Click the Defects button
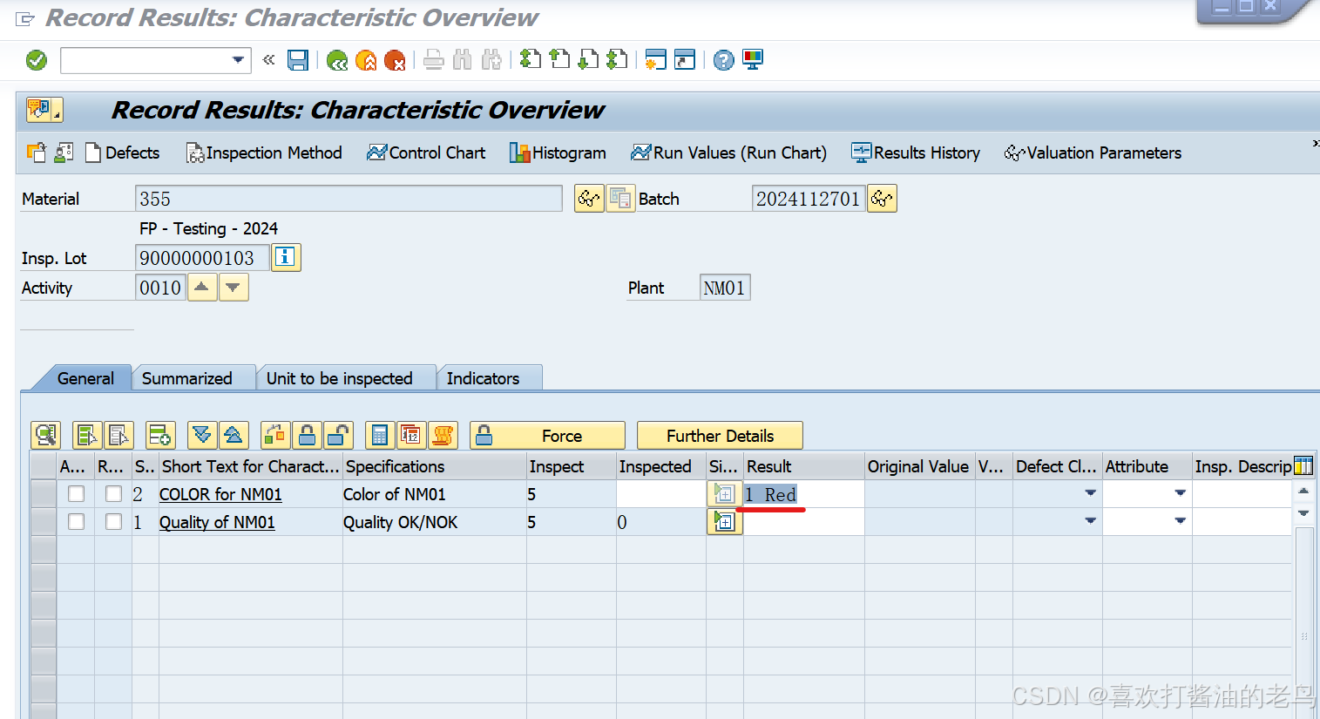 click(123, 153)
